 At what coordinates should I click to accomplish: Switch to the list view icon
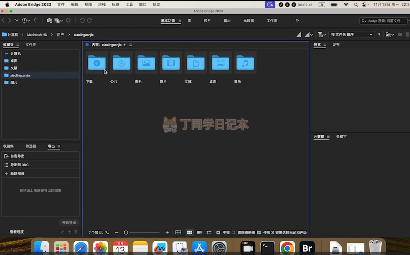pyautogui.click(x=209, y=232)
